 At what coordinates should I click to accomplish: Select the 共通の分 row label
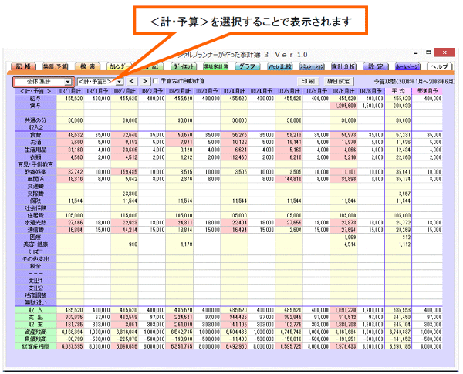point(35,120)
